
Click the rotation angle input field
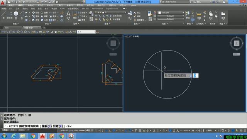tap(196, 76)
